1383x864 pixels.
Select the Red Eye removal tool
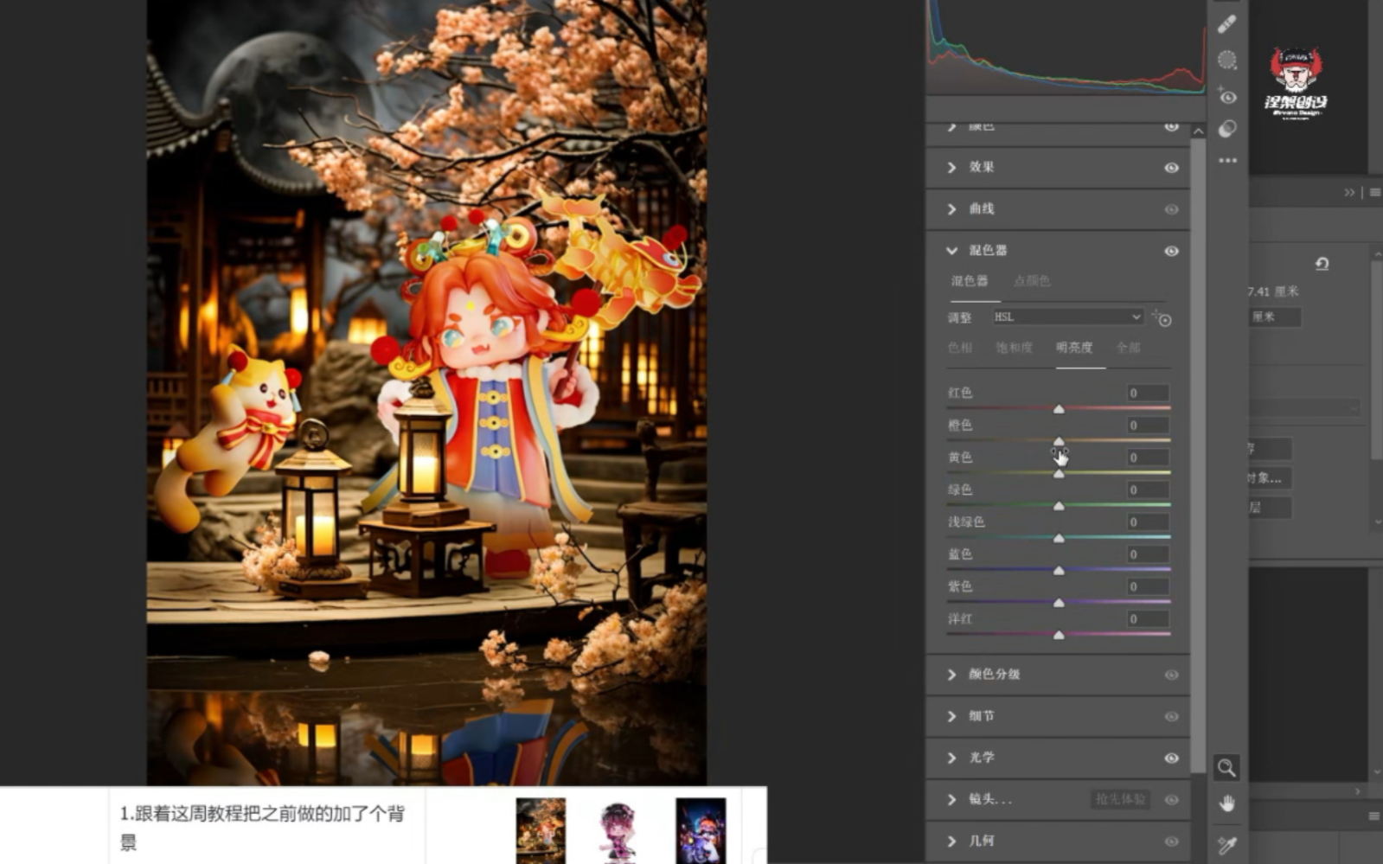click(1226, 95)
